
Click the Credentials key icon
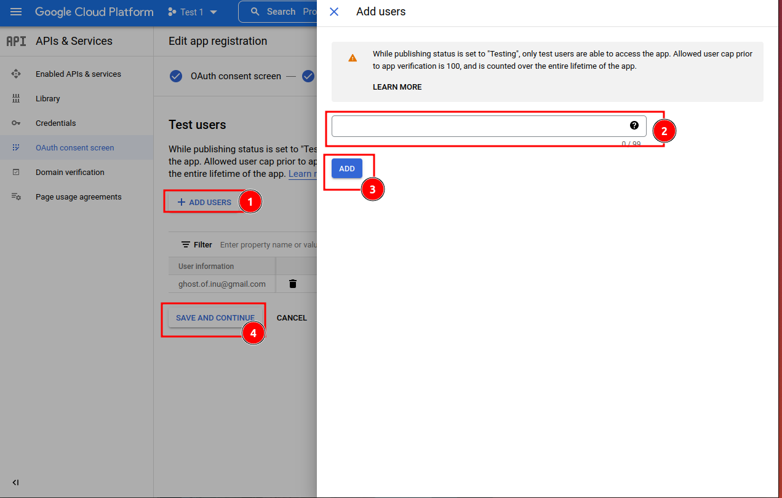[16, 123]
